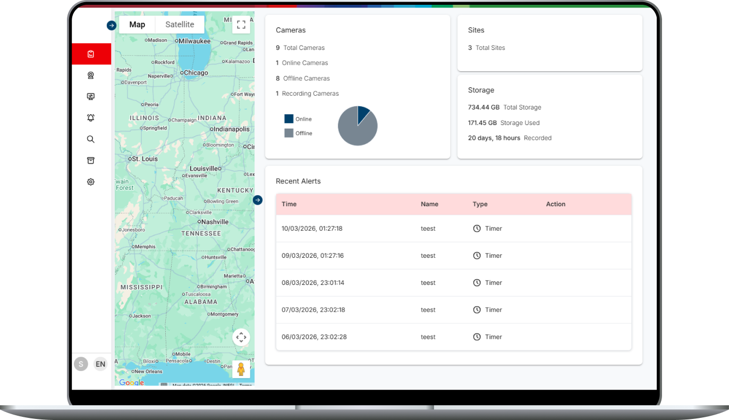Switch the map to Satellite view
The image size is (729, 420).
point(179,24)
